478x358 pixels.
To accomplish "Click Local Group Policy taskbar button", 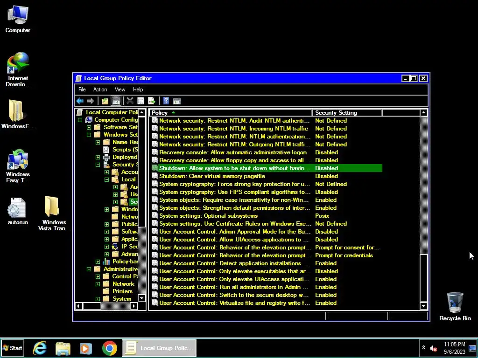I will click(159, 348).
